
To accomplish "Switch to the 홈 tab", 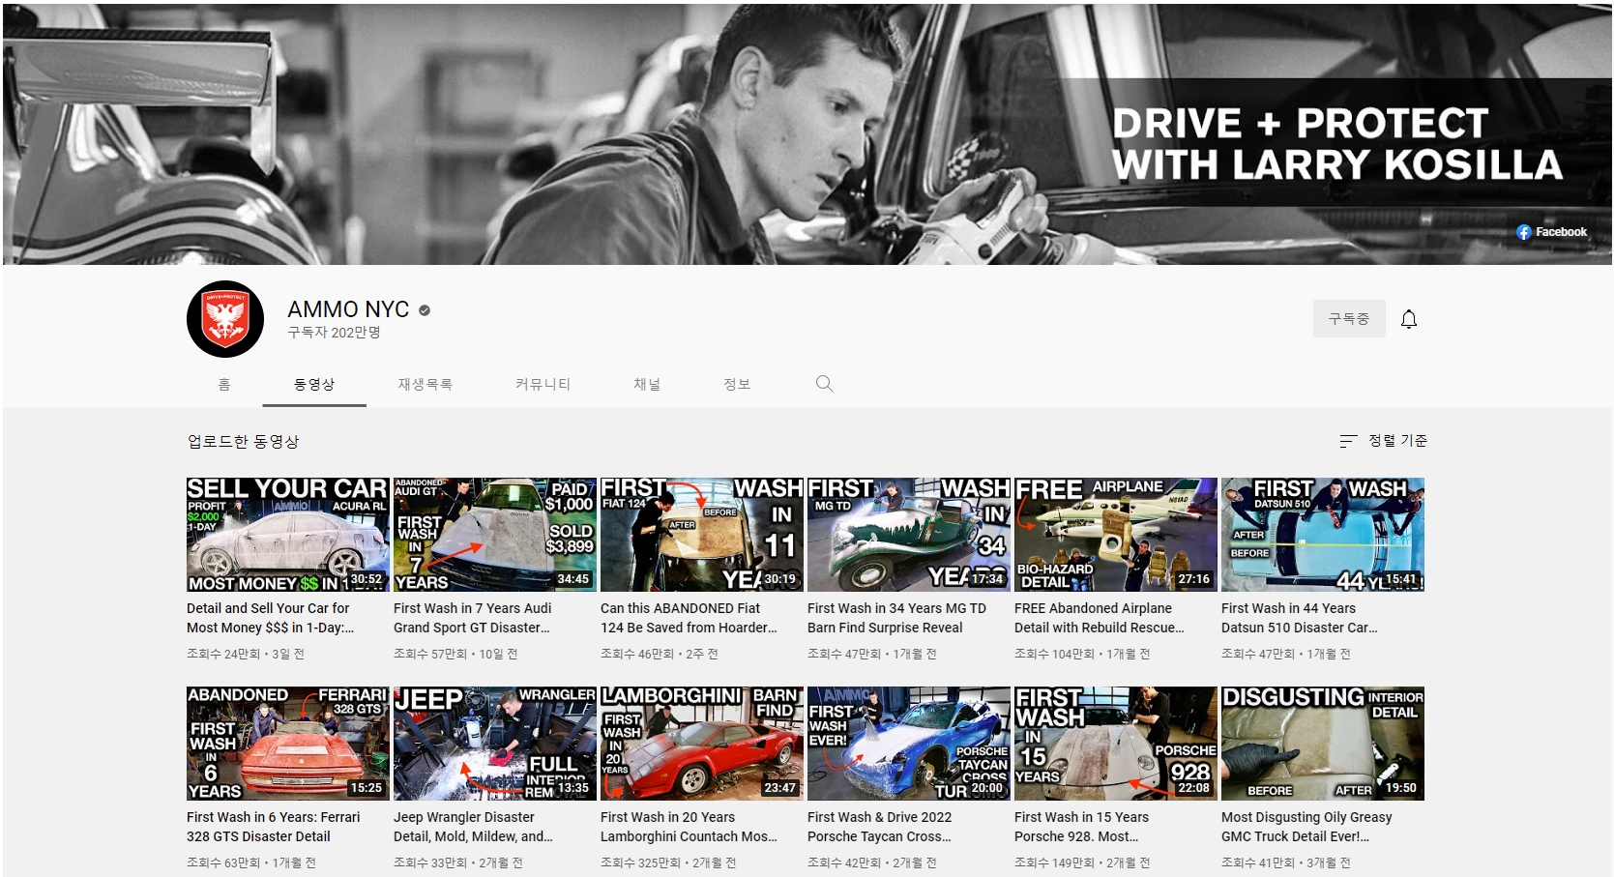I will pos(224,384).
